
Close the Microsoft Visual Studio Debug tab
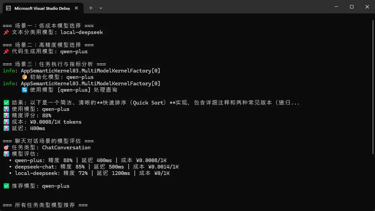click(77, 8)
